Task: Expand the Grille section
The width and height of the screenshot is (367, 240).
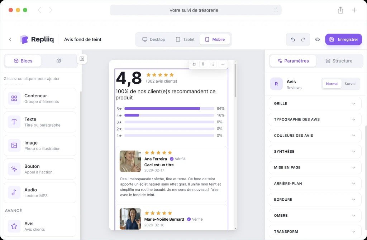Action: pos(315,103)
